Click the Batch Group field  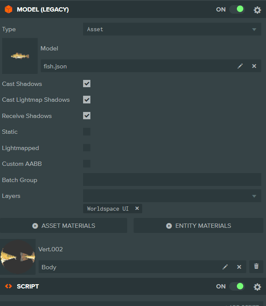point(172,180)
